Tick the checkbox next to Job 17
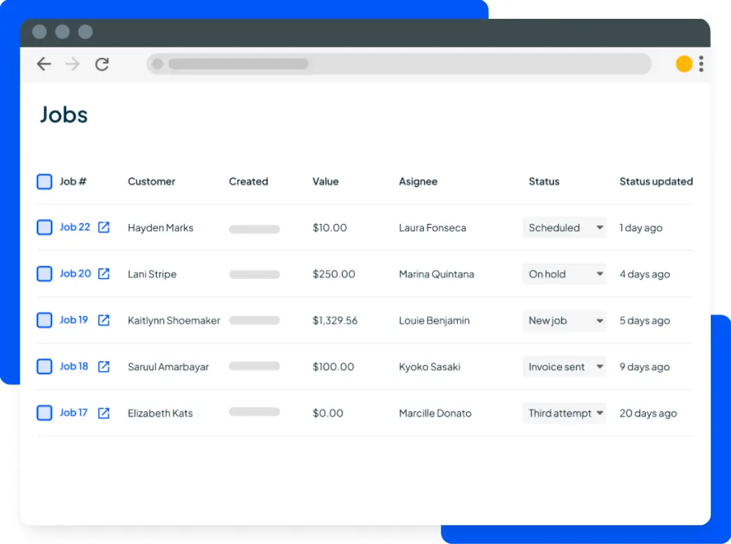Screen dimensions: 731x544 coord(45,413)
